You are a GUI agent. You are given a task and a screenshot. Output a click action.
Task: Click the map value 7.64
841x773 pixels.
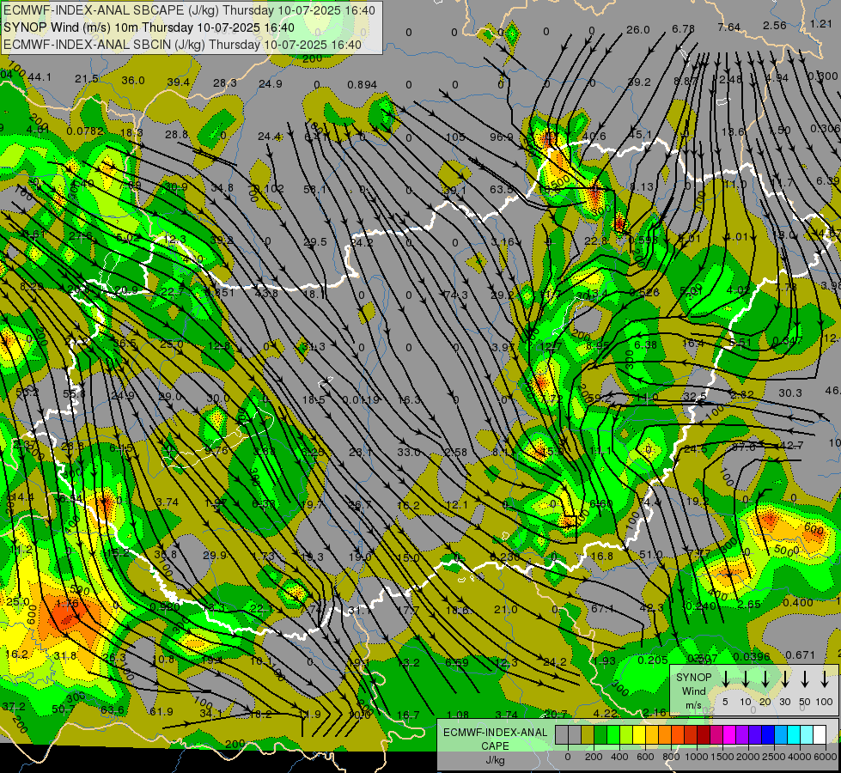point(729,27)
